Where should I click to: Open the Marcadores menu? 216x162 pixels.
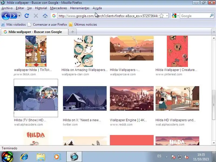point(58,8)
